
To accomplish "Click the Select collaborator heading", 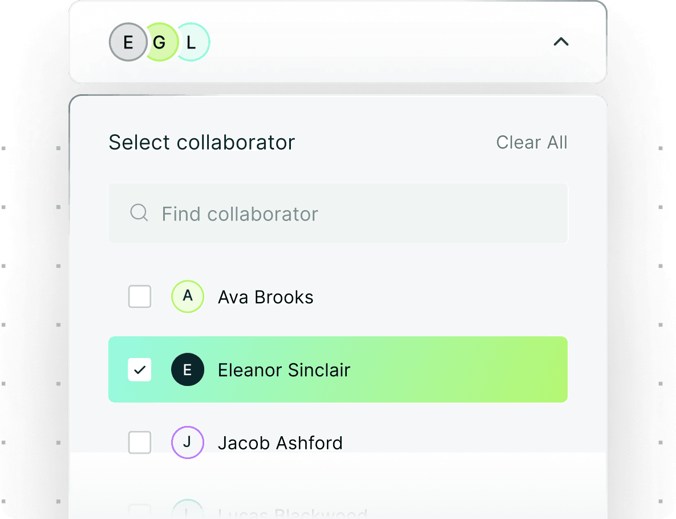I will pyautogui.click(x=202, y=142).
